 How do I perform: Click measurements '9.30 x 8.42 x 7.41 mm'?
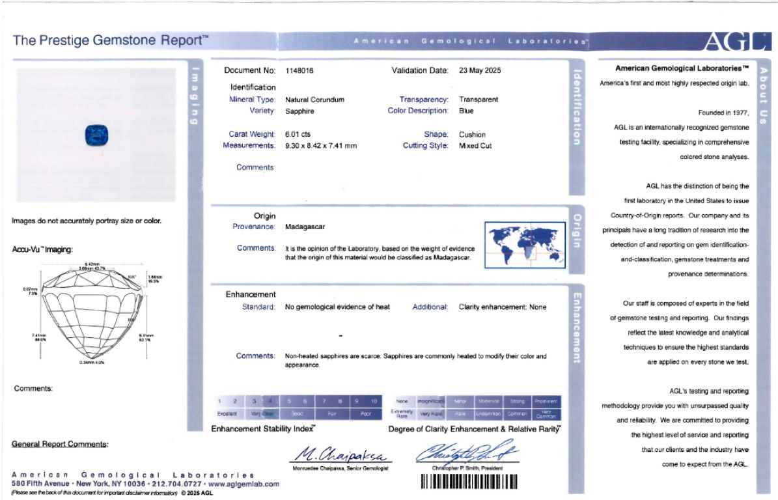pyautogui.click(x=320, y=146)
